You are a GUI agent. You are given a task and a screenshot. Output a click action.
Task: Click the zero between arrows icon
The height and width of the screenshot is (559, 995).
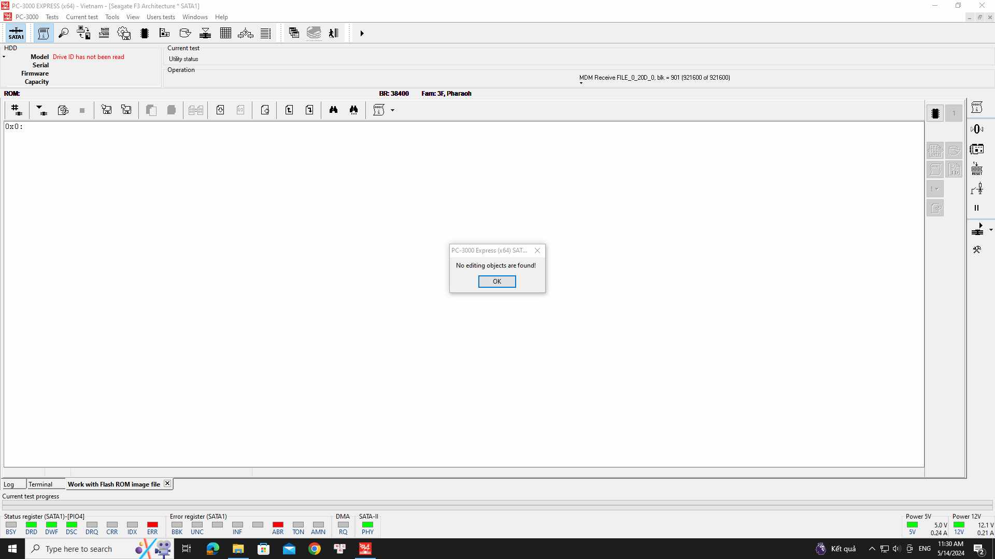point(977,129)
